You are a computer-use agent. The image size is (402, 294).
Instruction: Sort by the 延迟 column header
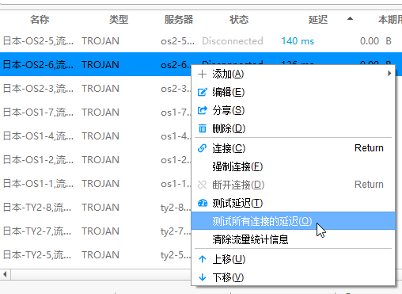tap(318, 20)
